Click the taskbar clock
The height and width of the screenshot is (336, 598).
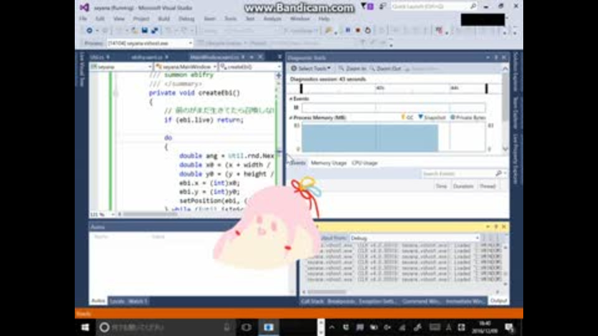tap(485, 327)
